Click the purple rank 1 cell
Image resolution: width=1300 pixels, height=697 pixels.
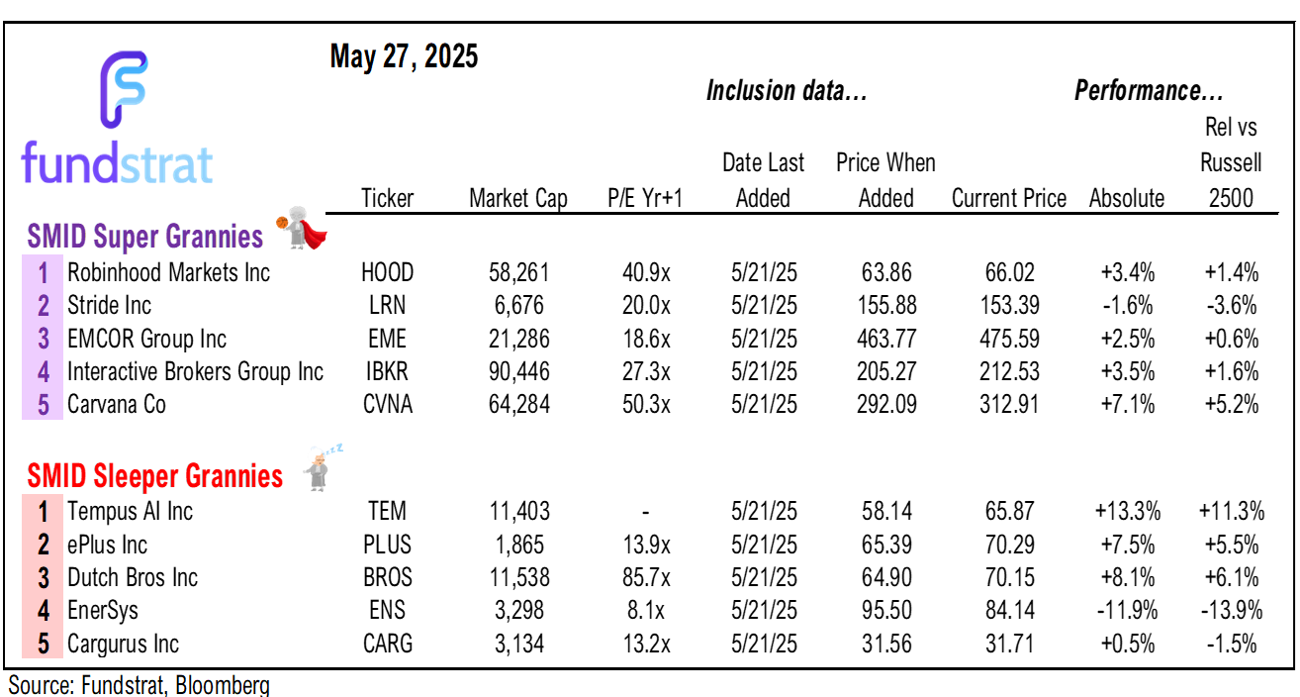tap(43, 272)
